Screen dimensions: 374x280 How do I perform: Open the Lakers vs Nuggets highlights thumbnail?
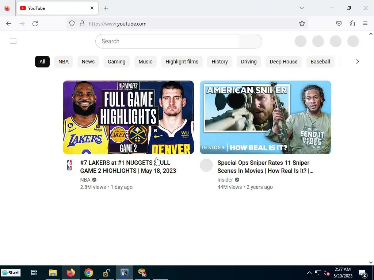coord(128,117)
